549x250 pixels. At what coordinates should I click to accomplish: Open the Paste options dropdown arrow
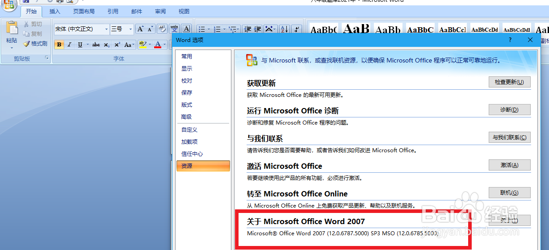(x=12, y=47)
